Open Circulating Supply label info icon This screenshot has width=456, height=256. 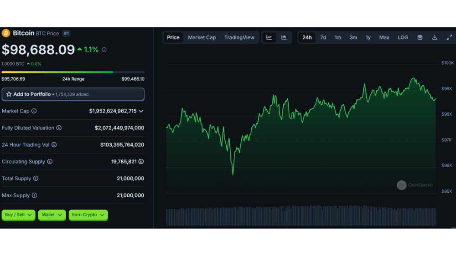pyautogui.click(x=50, y=162)
